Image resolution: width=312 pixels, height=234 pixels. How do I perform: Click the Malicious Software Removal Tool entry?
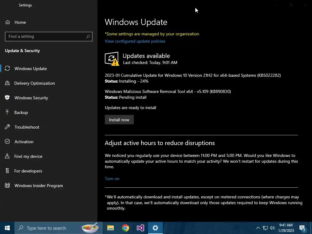[x=168, y=91]
